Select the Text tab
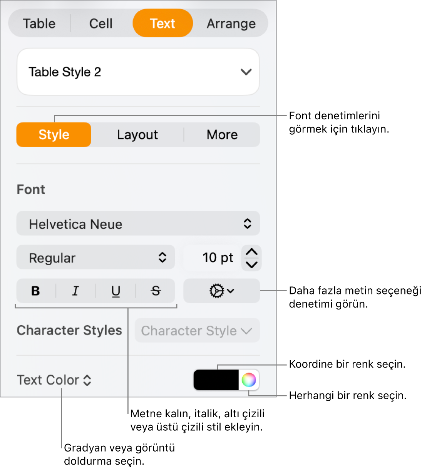Screen dimensions: 427x470 click(162, 23)
